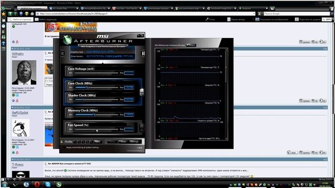Viewport: 335px width, 188px height.
Task: Toggle the Fan Speed Auto button
Action: [130, 125]
